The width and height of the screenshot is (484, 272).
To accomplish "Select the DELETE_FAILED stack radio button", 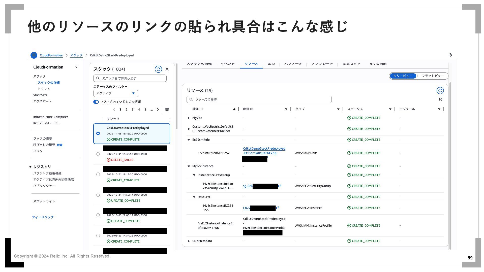I will [x=98, y=154].
